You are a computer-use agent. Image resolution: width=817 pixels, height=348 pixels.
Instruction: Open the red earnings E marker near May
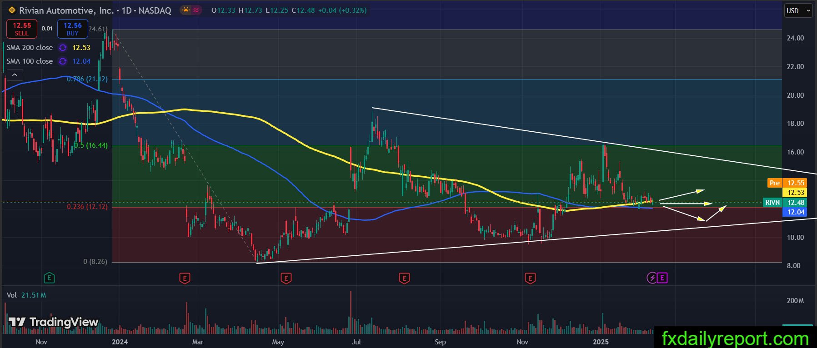286,278
